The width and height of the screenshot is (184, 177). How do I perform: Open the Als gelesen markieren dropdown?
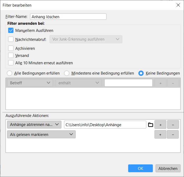[x=41, y=134]
